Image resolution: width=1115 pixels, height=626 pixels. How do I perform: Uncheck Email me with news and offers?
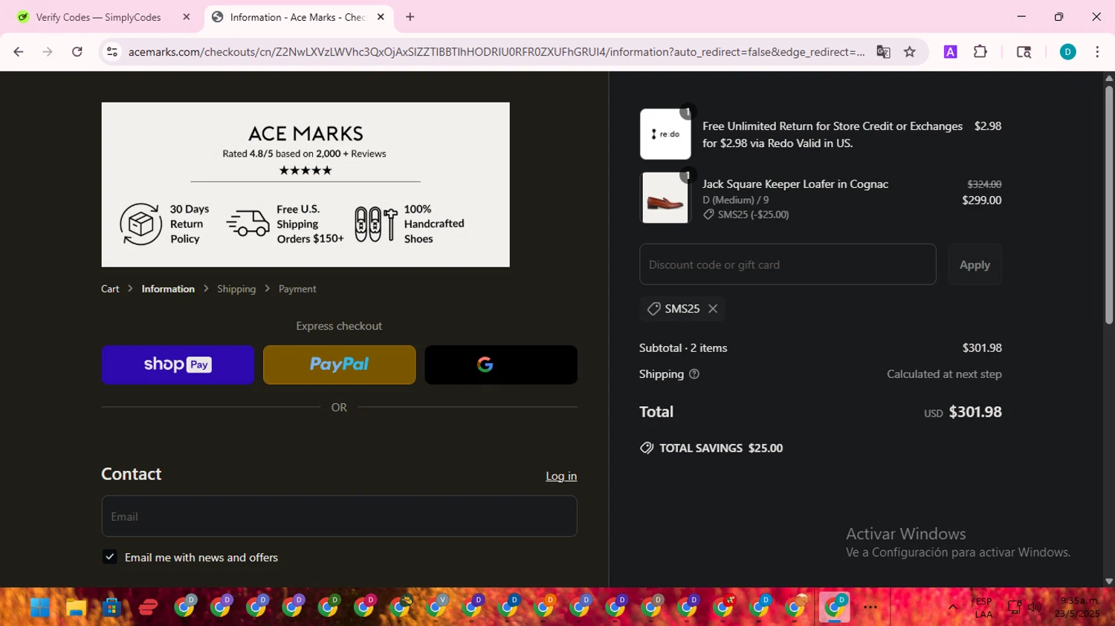tap(110, 557)
